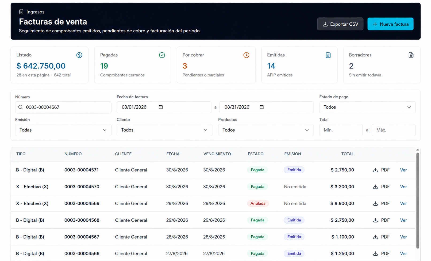Image resolution: width=431 pixels, height=261 pixels.
Task: Download PDF for invoice 0003-00004571
Action: (x=381, y=170)
